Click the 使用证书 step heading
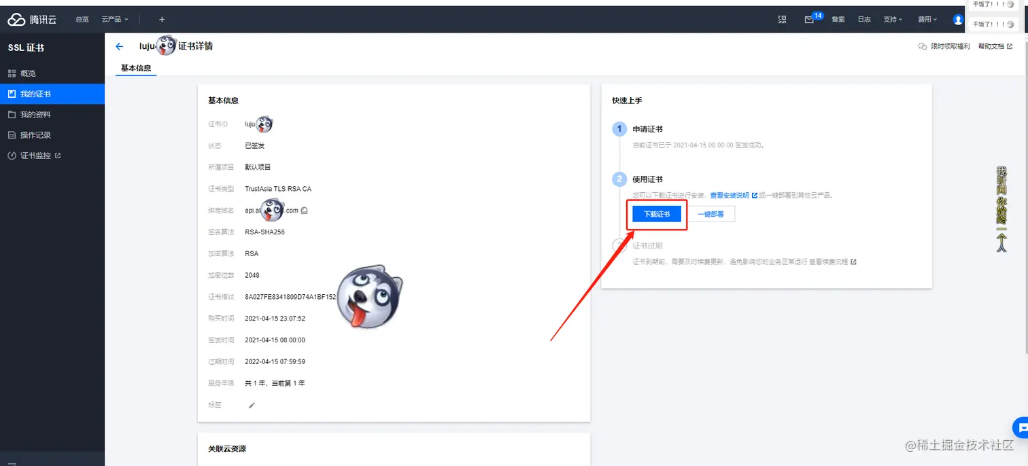Image resolution: width=1028 pixels, height=466 pixels. pos(647,179)
